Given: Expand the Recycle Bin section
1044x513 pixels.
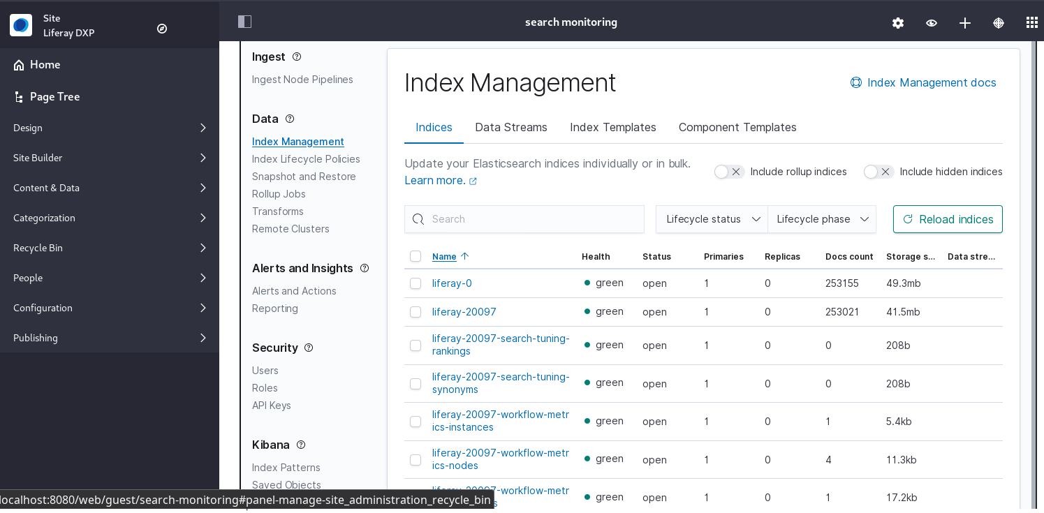Looking at the screenshot, I should pos(110,248).
